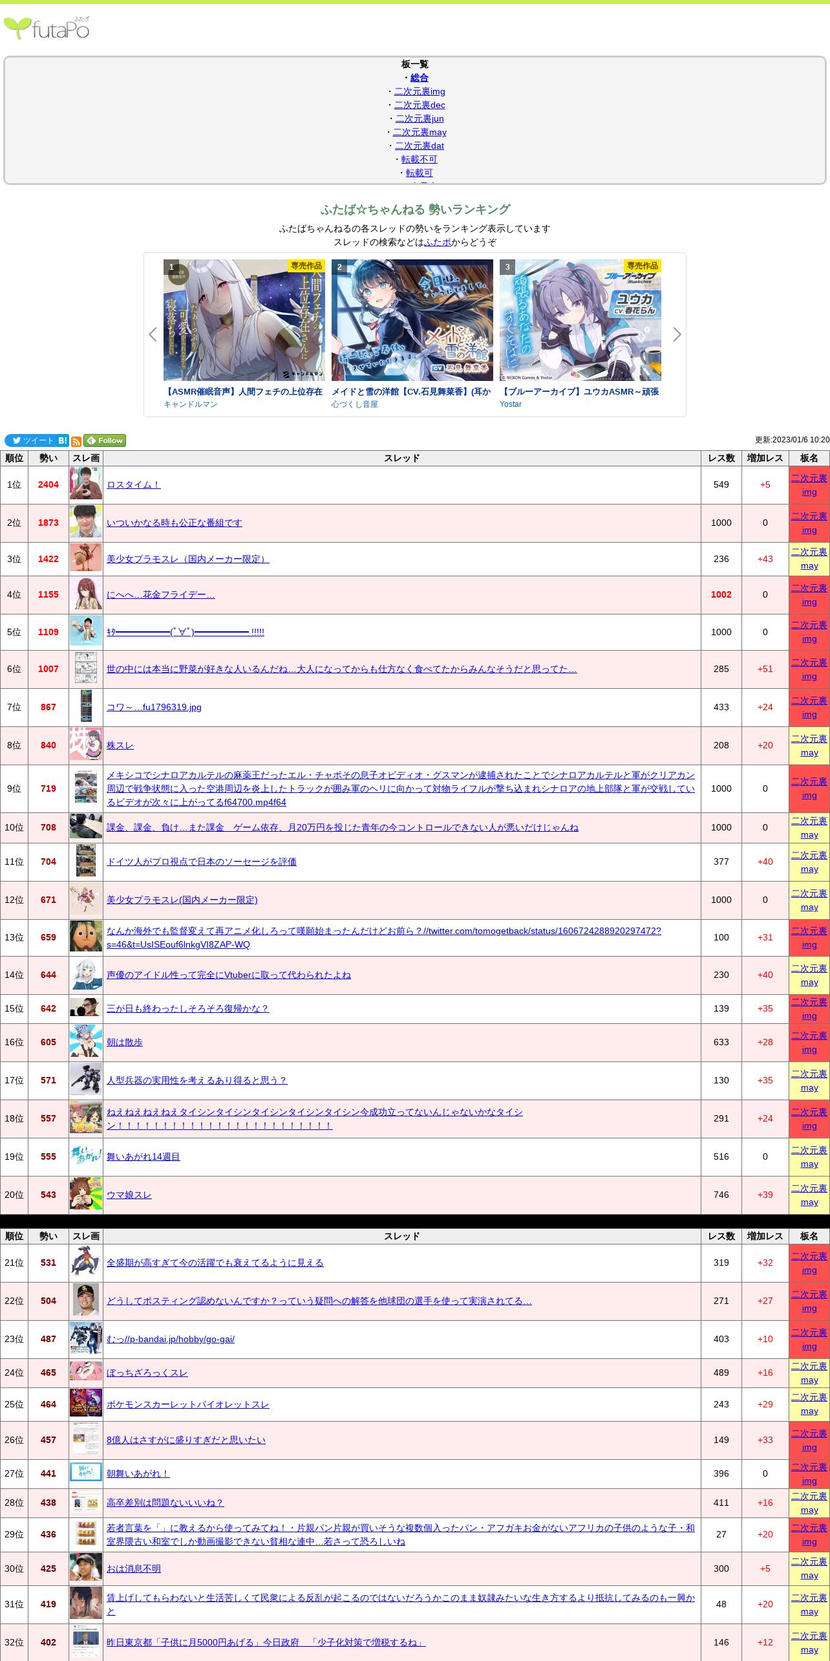The width and height of the screenshot is (830, 1661).
Task: Open the ポケモンスカーレットバイオレットスレ thread
Action: coord(188,1404)
